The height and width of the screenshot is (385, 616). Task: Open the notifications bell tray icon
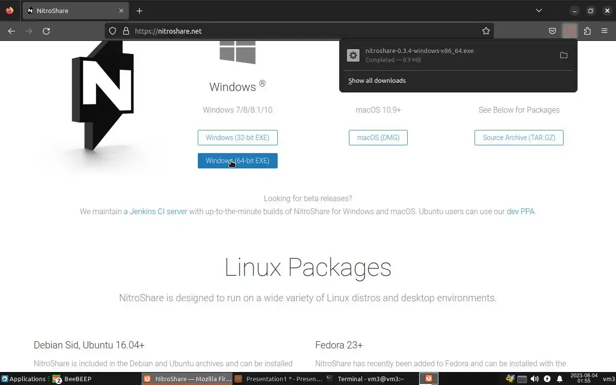[560, 379]
